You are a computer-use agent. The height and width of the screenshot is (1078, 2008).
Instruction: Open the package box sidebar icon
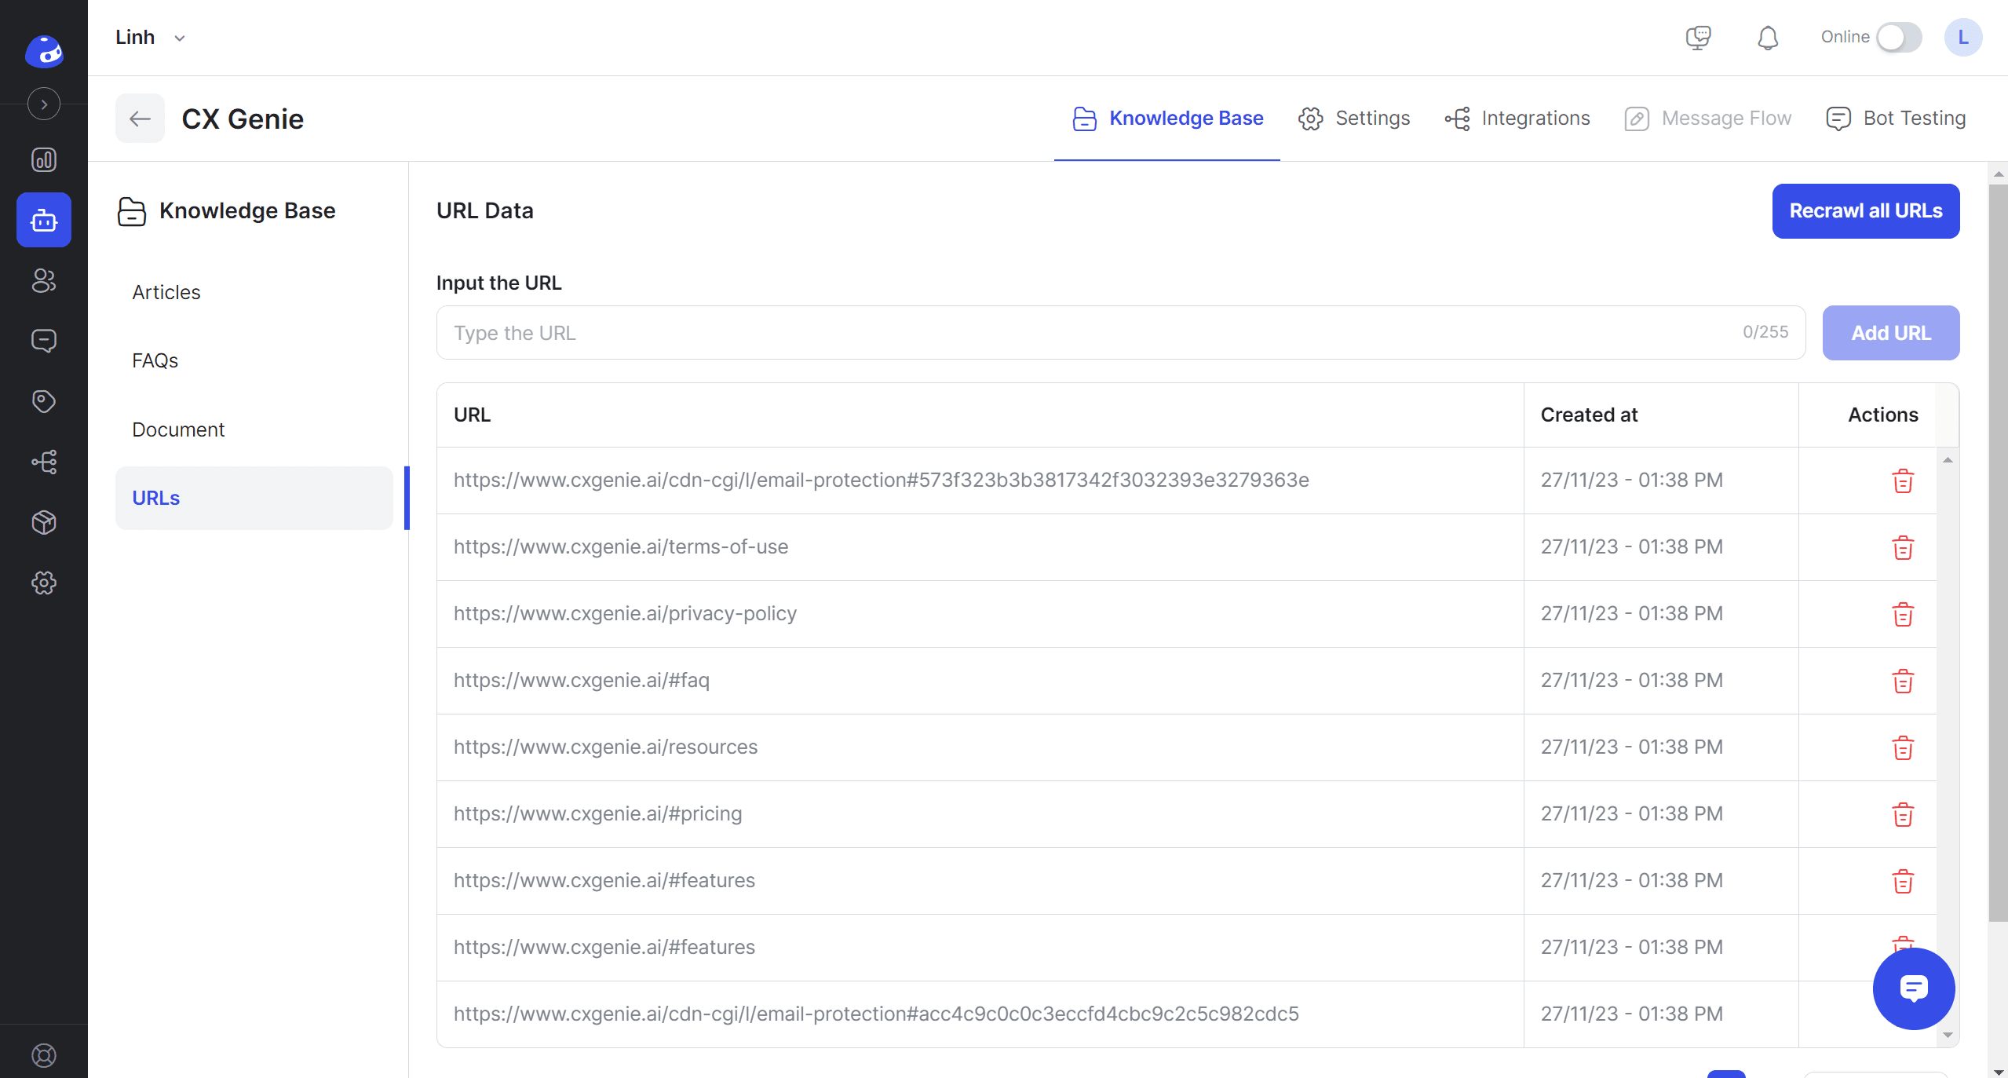pyautogui.click(x=44, y=522)
